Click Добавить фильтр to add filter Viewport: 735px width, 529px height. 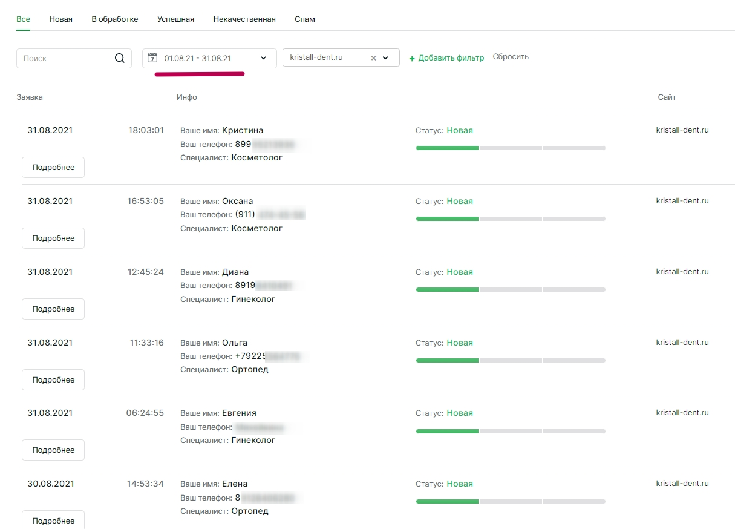coord(446,58)
